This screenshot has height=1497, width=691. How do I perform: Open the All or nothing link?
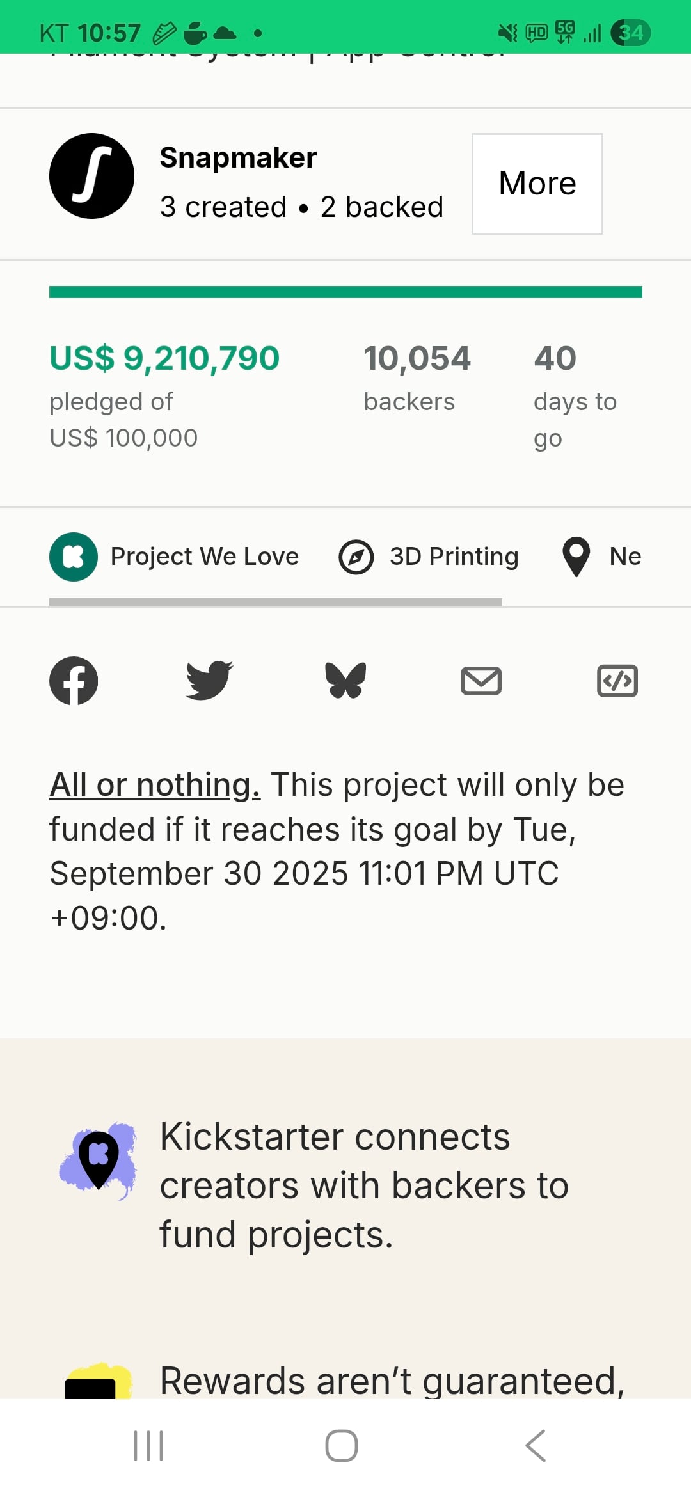click(x=155, y=784)
